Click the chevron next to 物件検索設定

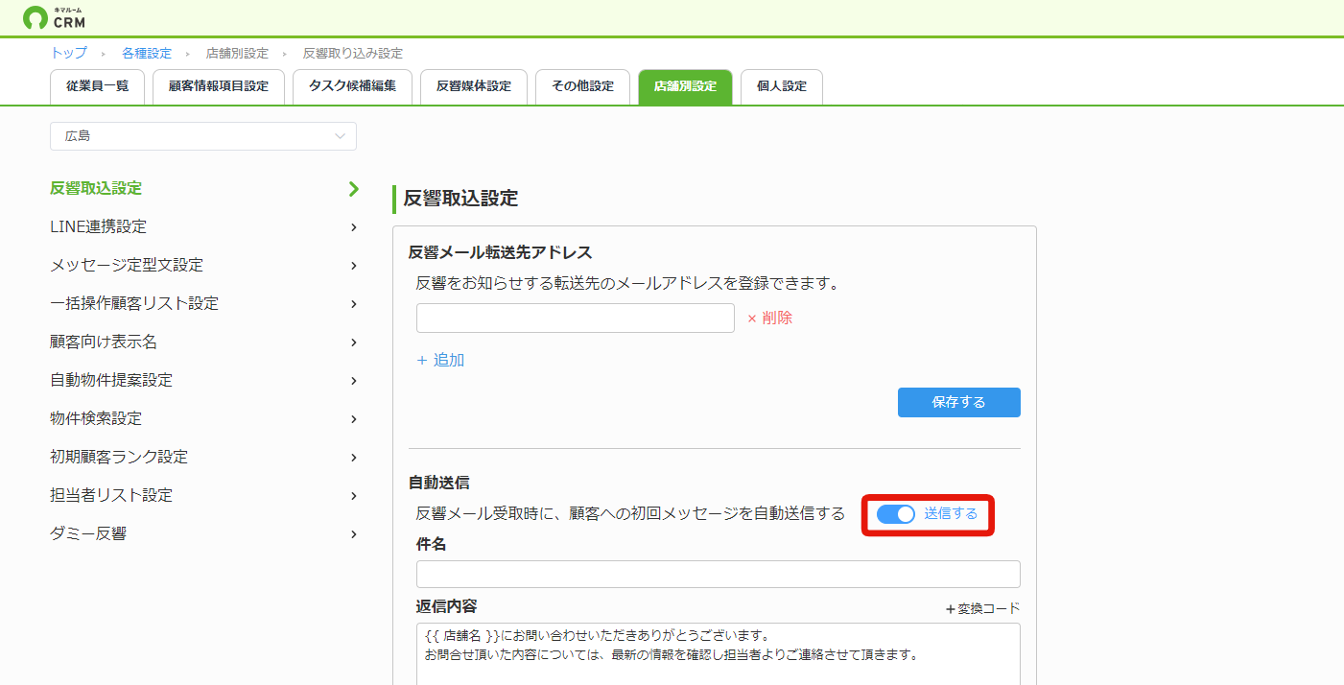click(354, 419)
